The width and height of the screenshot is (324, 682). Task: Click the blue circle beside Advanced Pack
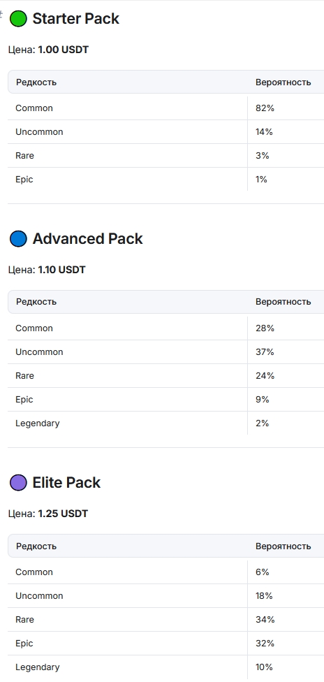[x=18, y=239]
